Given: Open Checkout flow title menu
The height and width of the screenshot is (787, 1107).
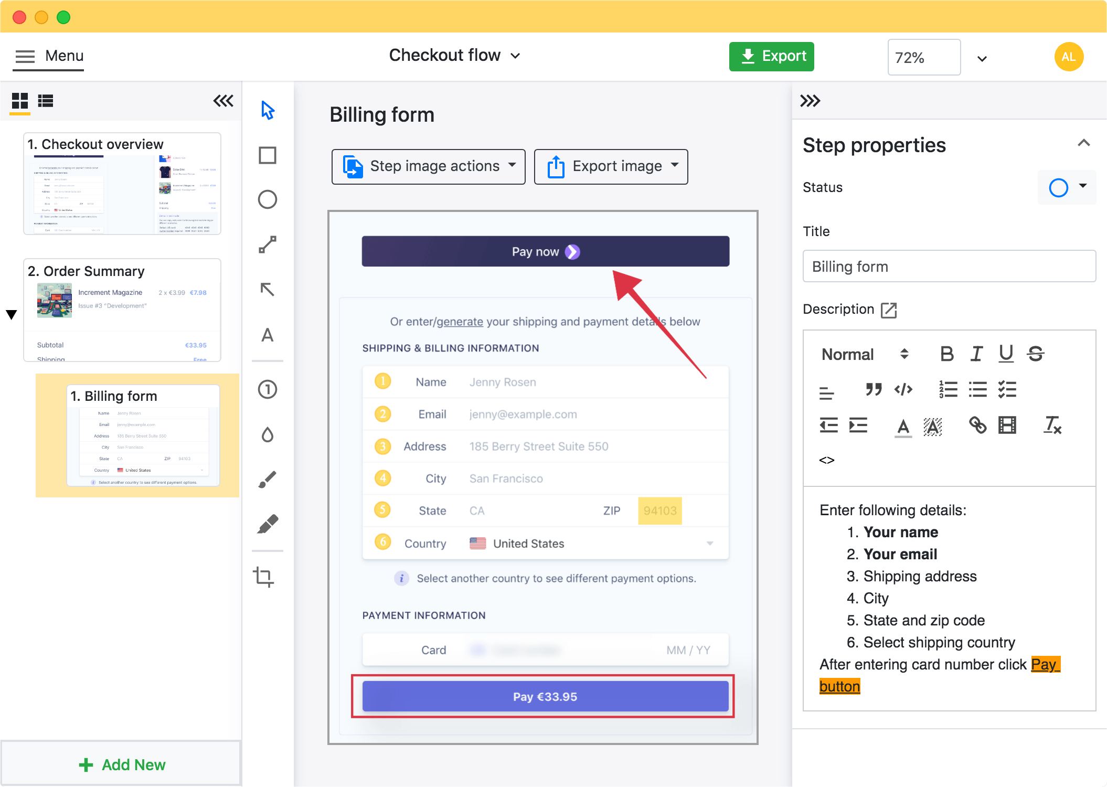Looking at the screenshot, I should (454, 55).
